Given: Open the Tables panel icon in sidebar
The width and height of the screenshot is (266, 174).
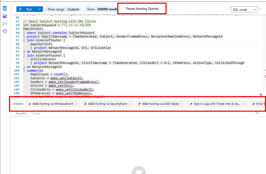Looking at the screenshot, I should [x=5, y=8].
